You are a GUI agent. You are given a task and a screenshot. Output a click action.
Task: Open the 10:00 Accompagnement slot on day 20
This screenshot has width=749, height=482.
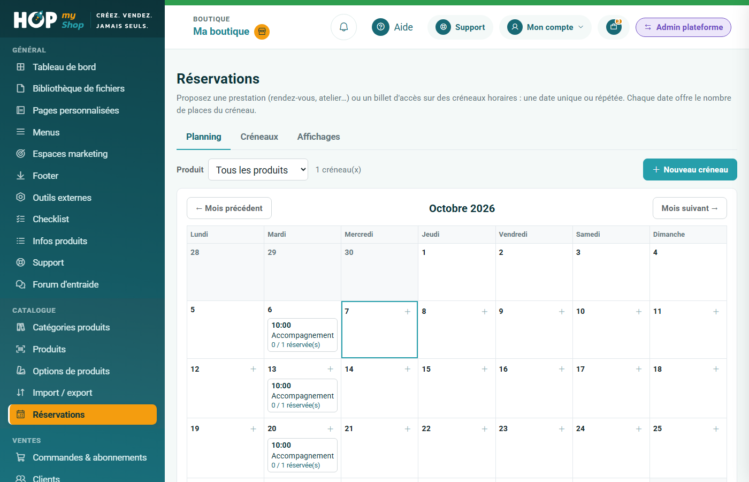click(x=302, y=455)
